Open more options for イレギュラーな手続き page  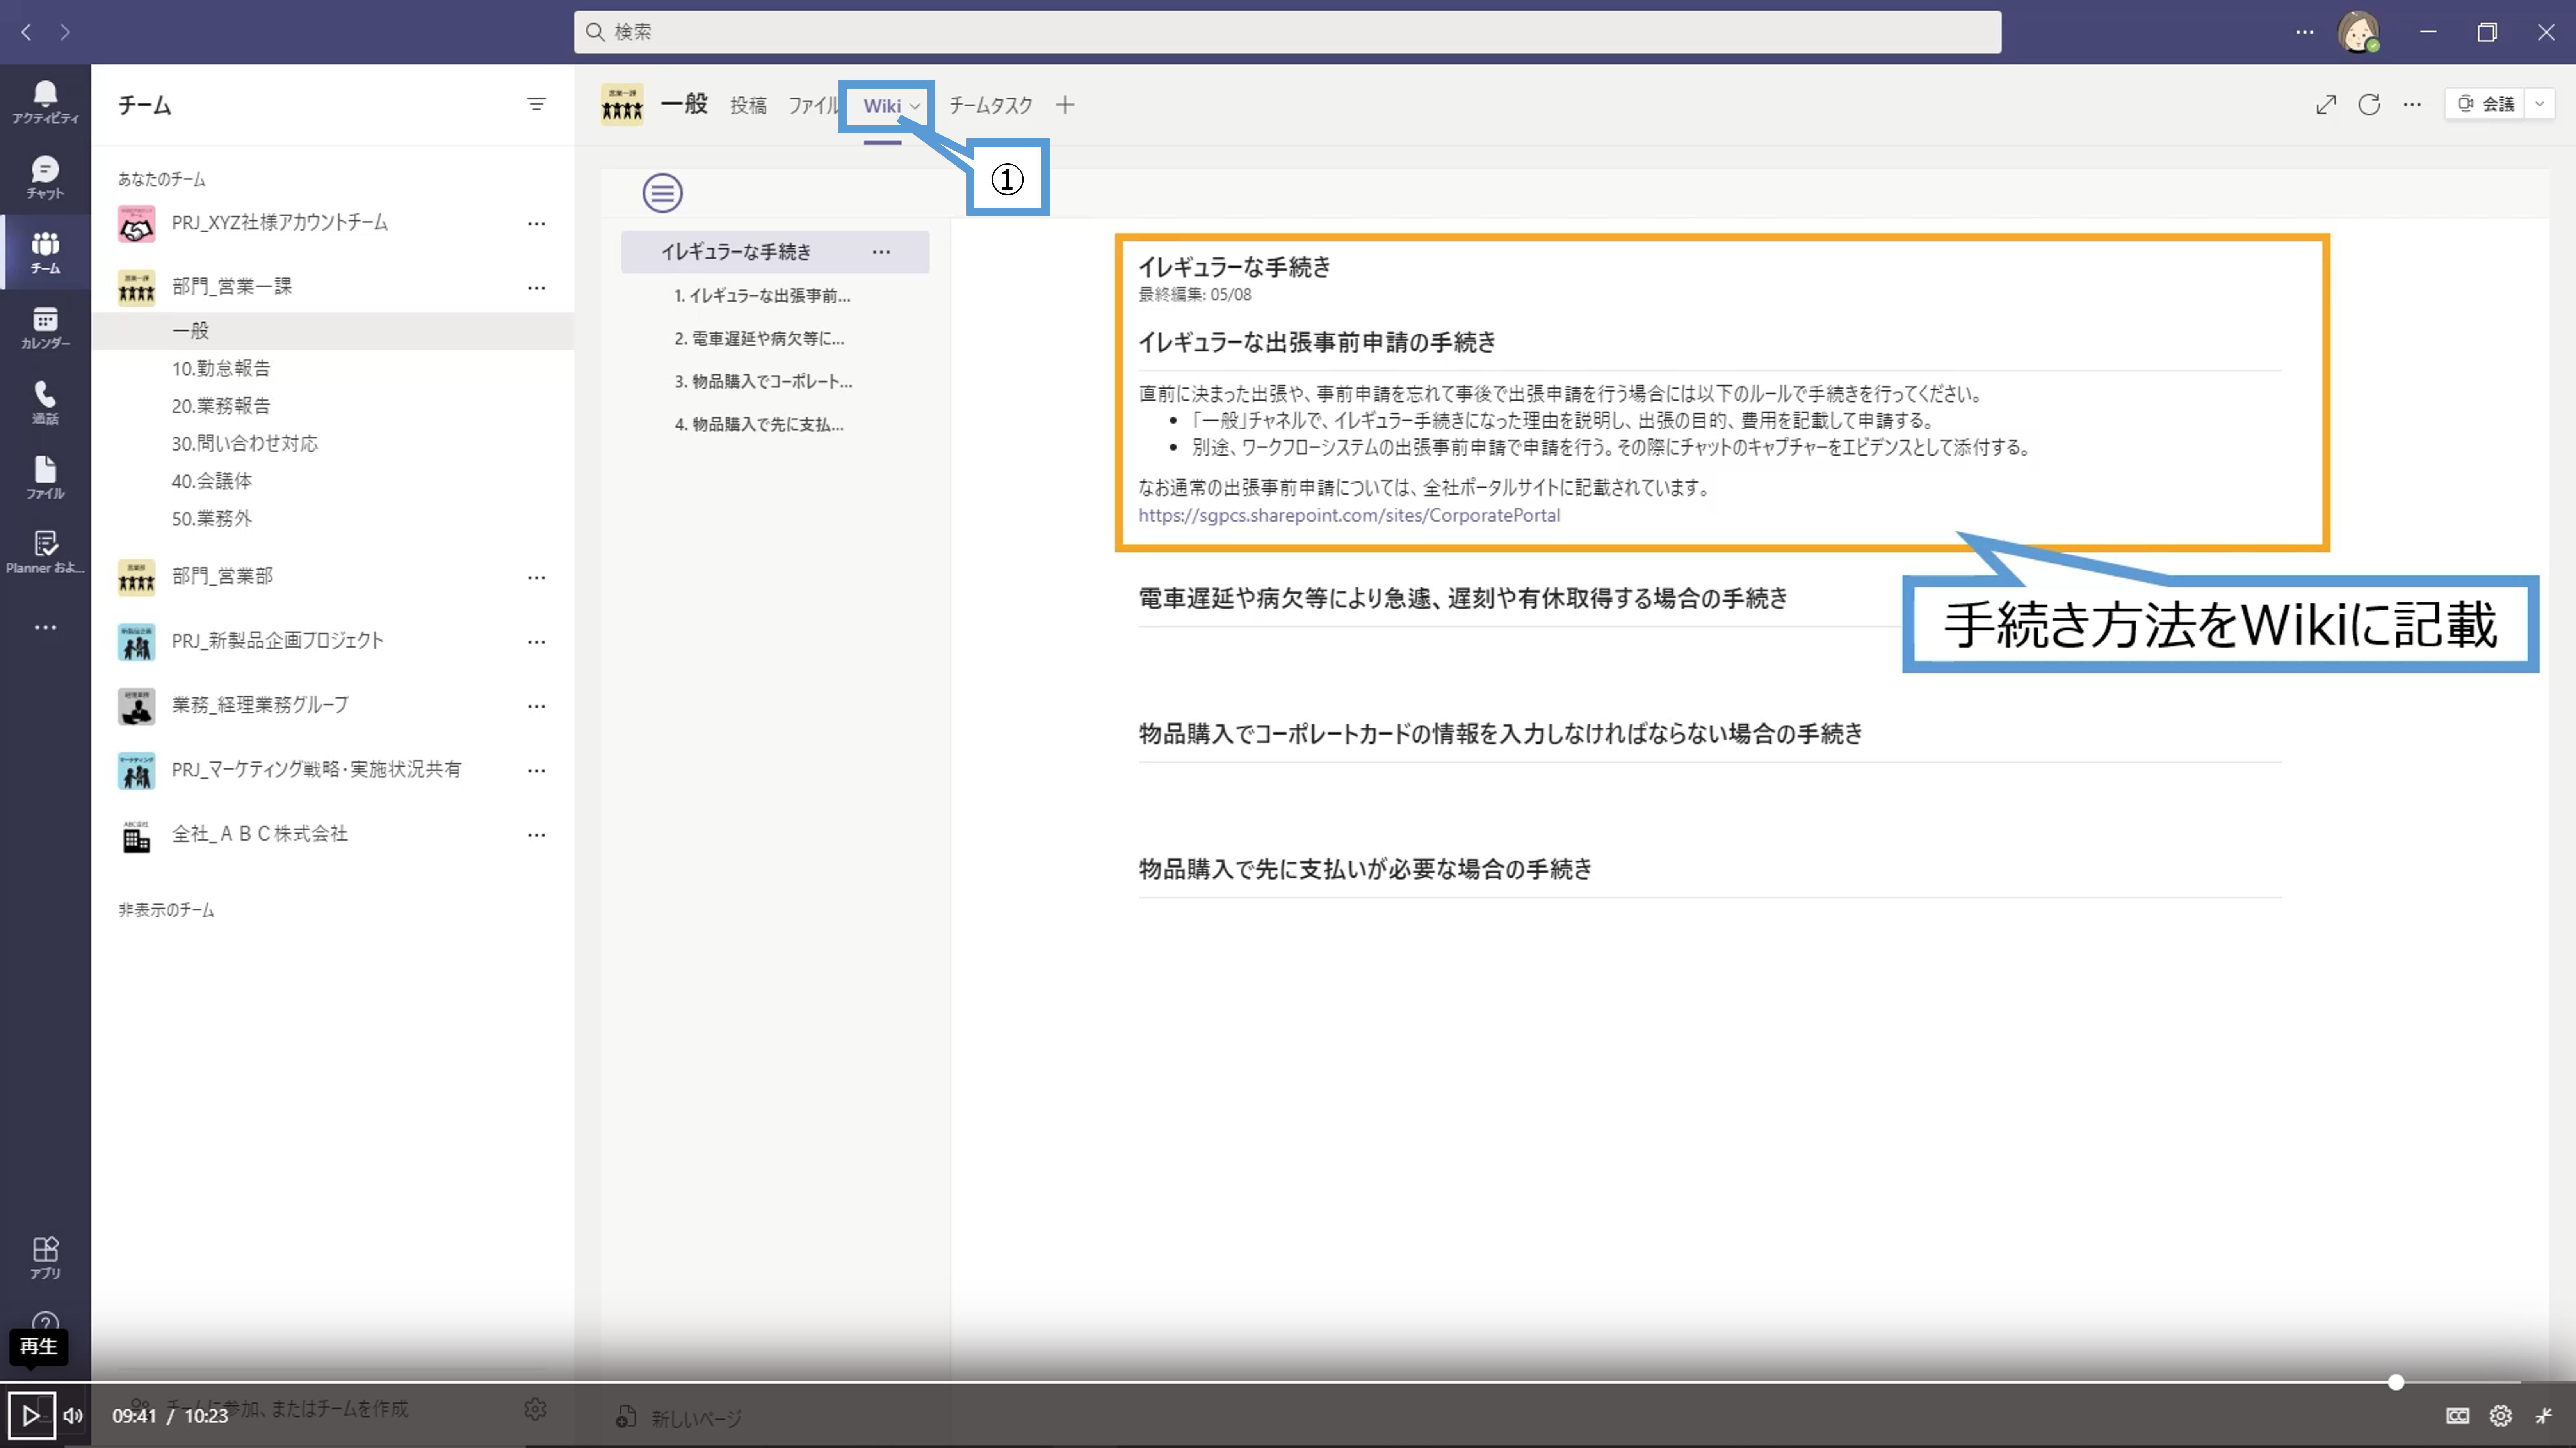coord(881,252)
